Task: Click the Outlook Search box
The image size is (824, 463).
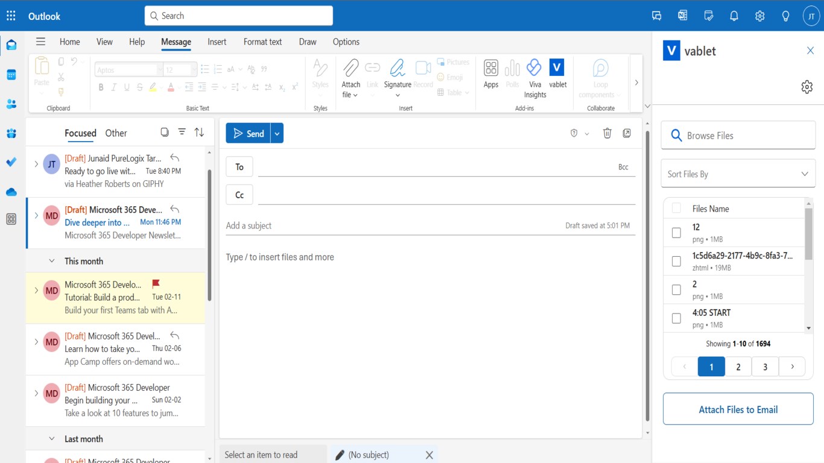Action: click(239, 16)
